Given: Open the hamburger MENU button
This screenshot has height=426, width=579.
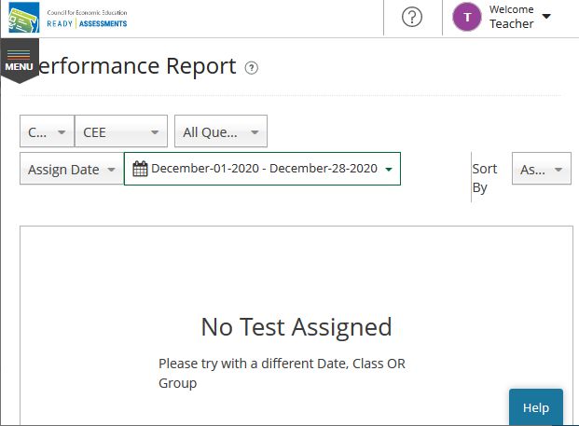Looking at the screenshot, I should [20, 61].
